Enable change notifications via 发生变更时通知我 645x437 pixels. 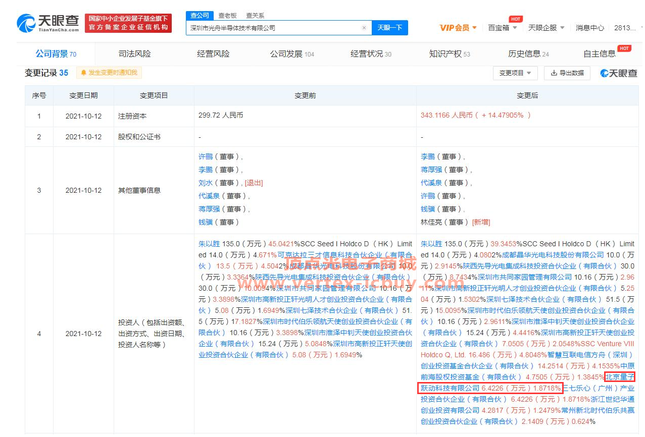pos(110,73)
